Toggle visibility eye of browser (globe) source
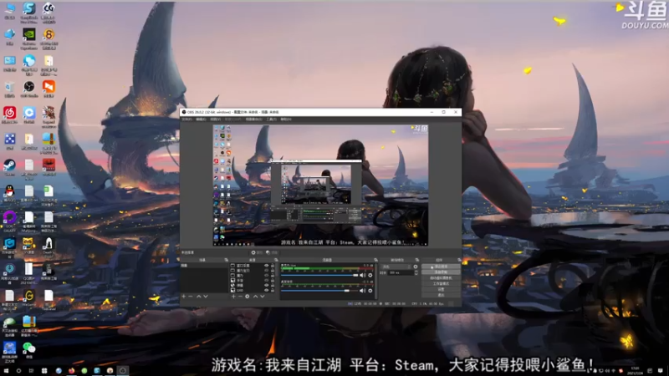The image size is (669, 376). point(267,285)
